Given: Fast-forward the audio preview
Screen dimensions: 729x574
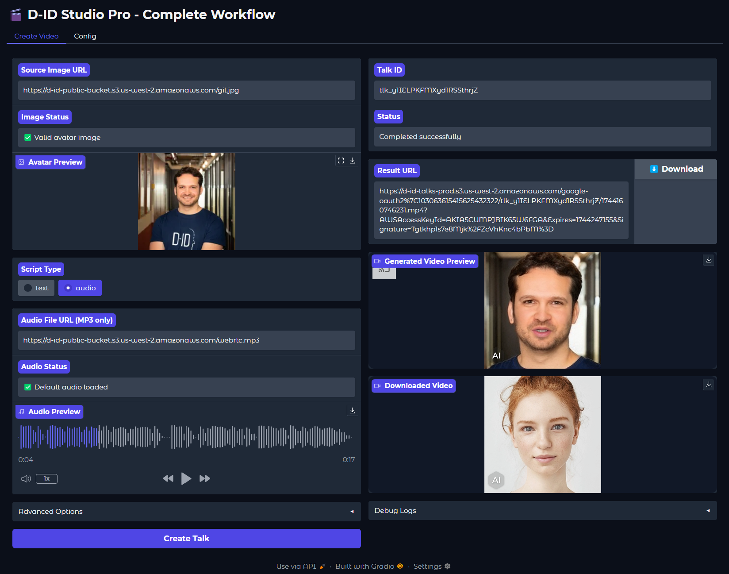Looking at the screenshot, I should point(205,478).
